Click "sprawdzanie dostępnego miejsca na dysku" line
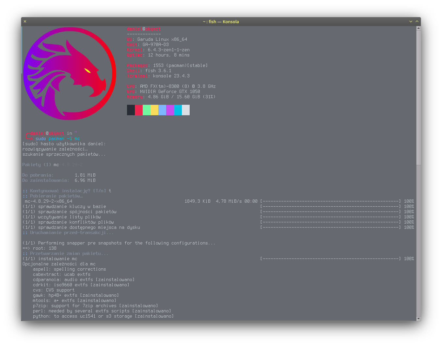Screen dimensions: 442x346 [x=81, y=228]
